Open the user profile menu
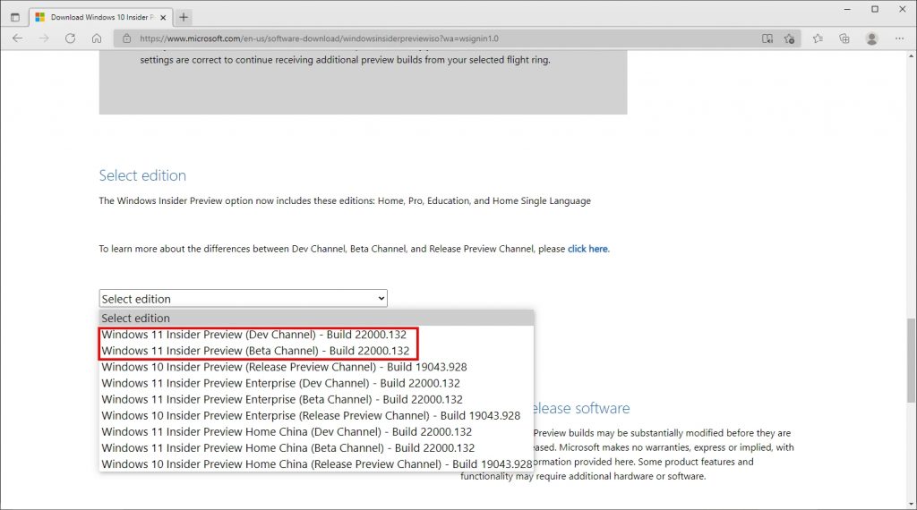917x510 pixels. 871,38
